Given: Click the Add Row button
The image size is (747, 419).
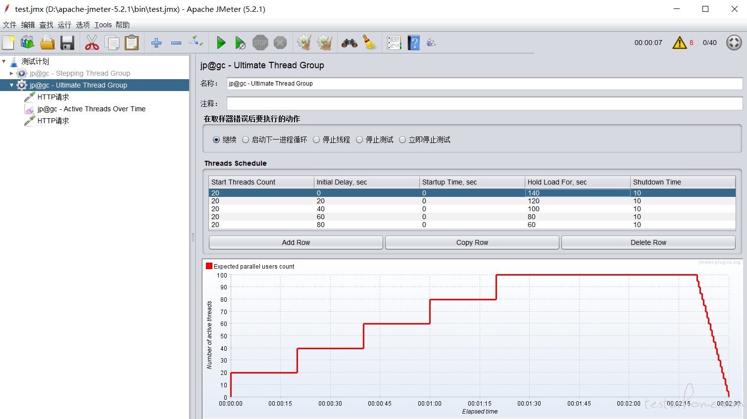Looking at the screenshot, I should 296,242.
